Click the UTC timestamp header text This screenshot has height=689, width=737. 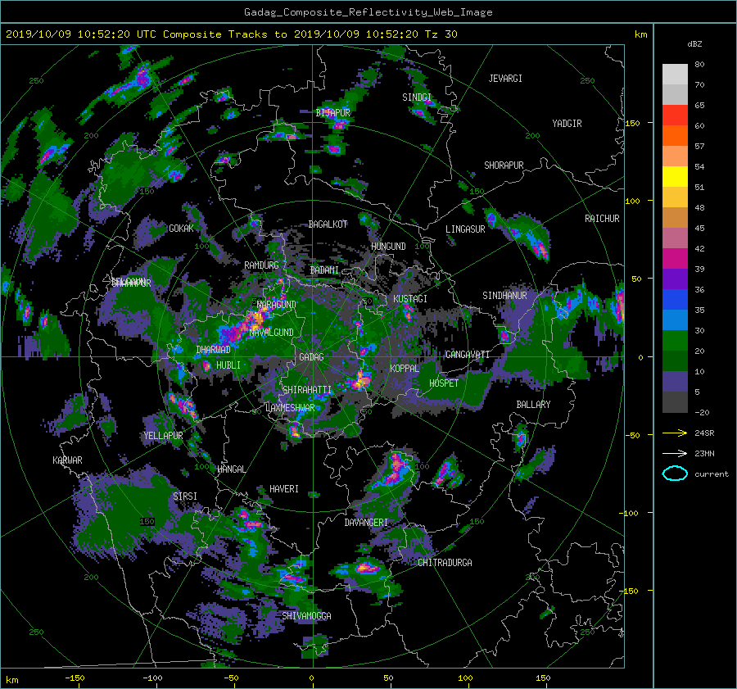point(231,34)
